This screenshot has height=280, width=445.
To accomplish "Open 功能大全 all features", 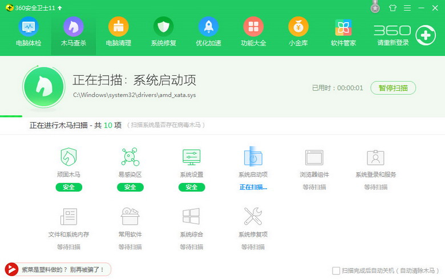I will 253,32.
